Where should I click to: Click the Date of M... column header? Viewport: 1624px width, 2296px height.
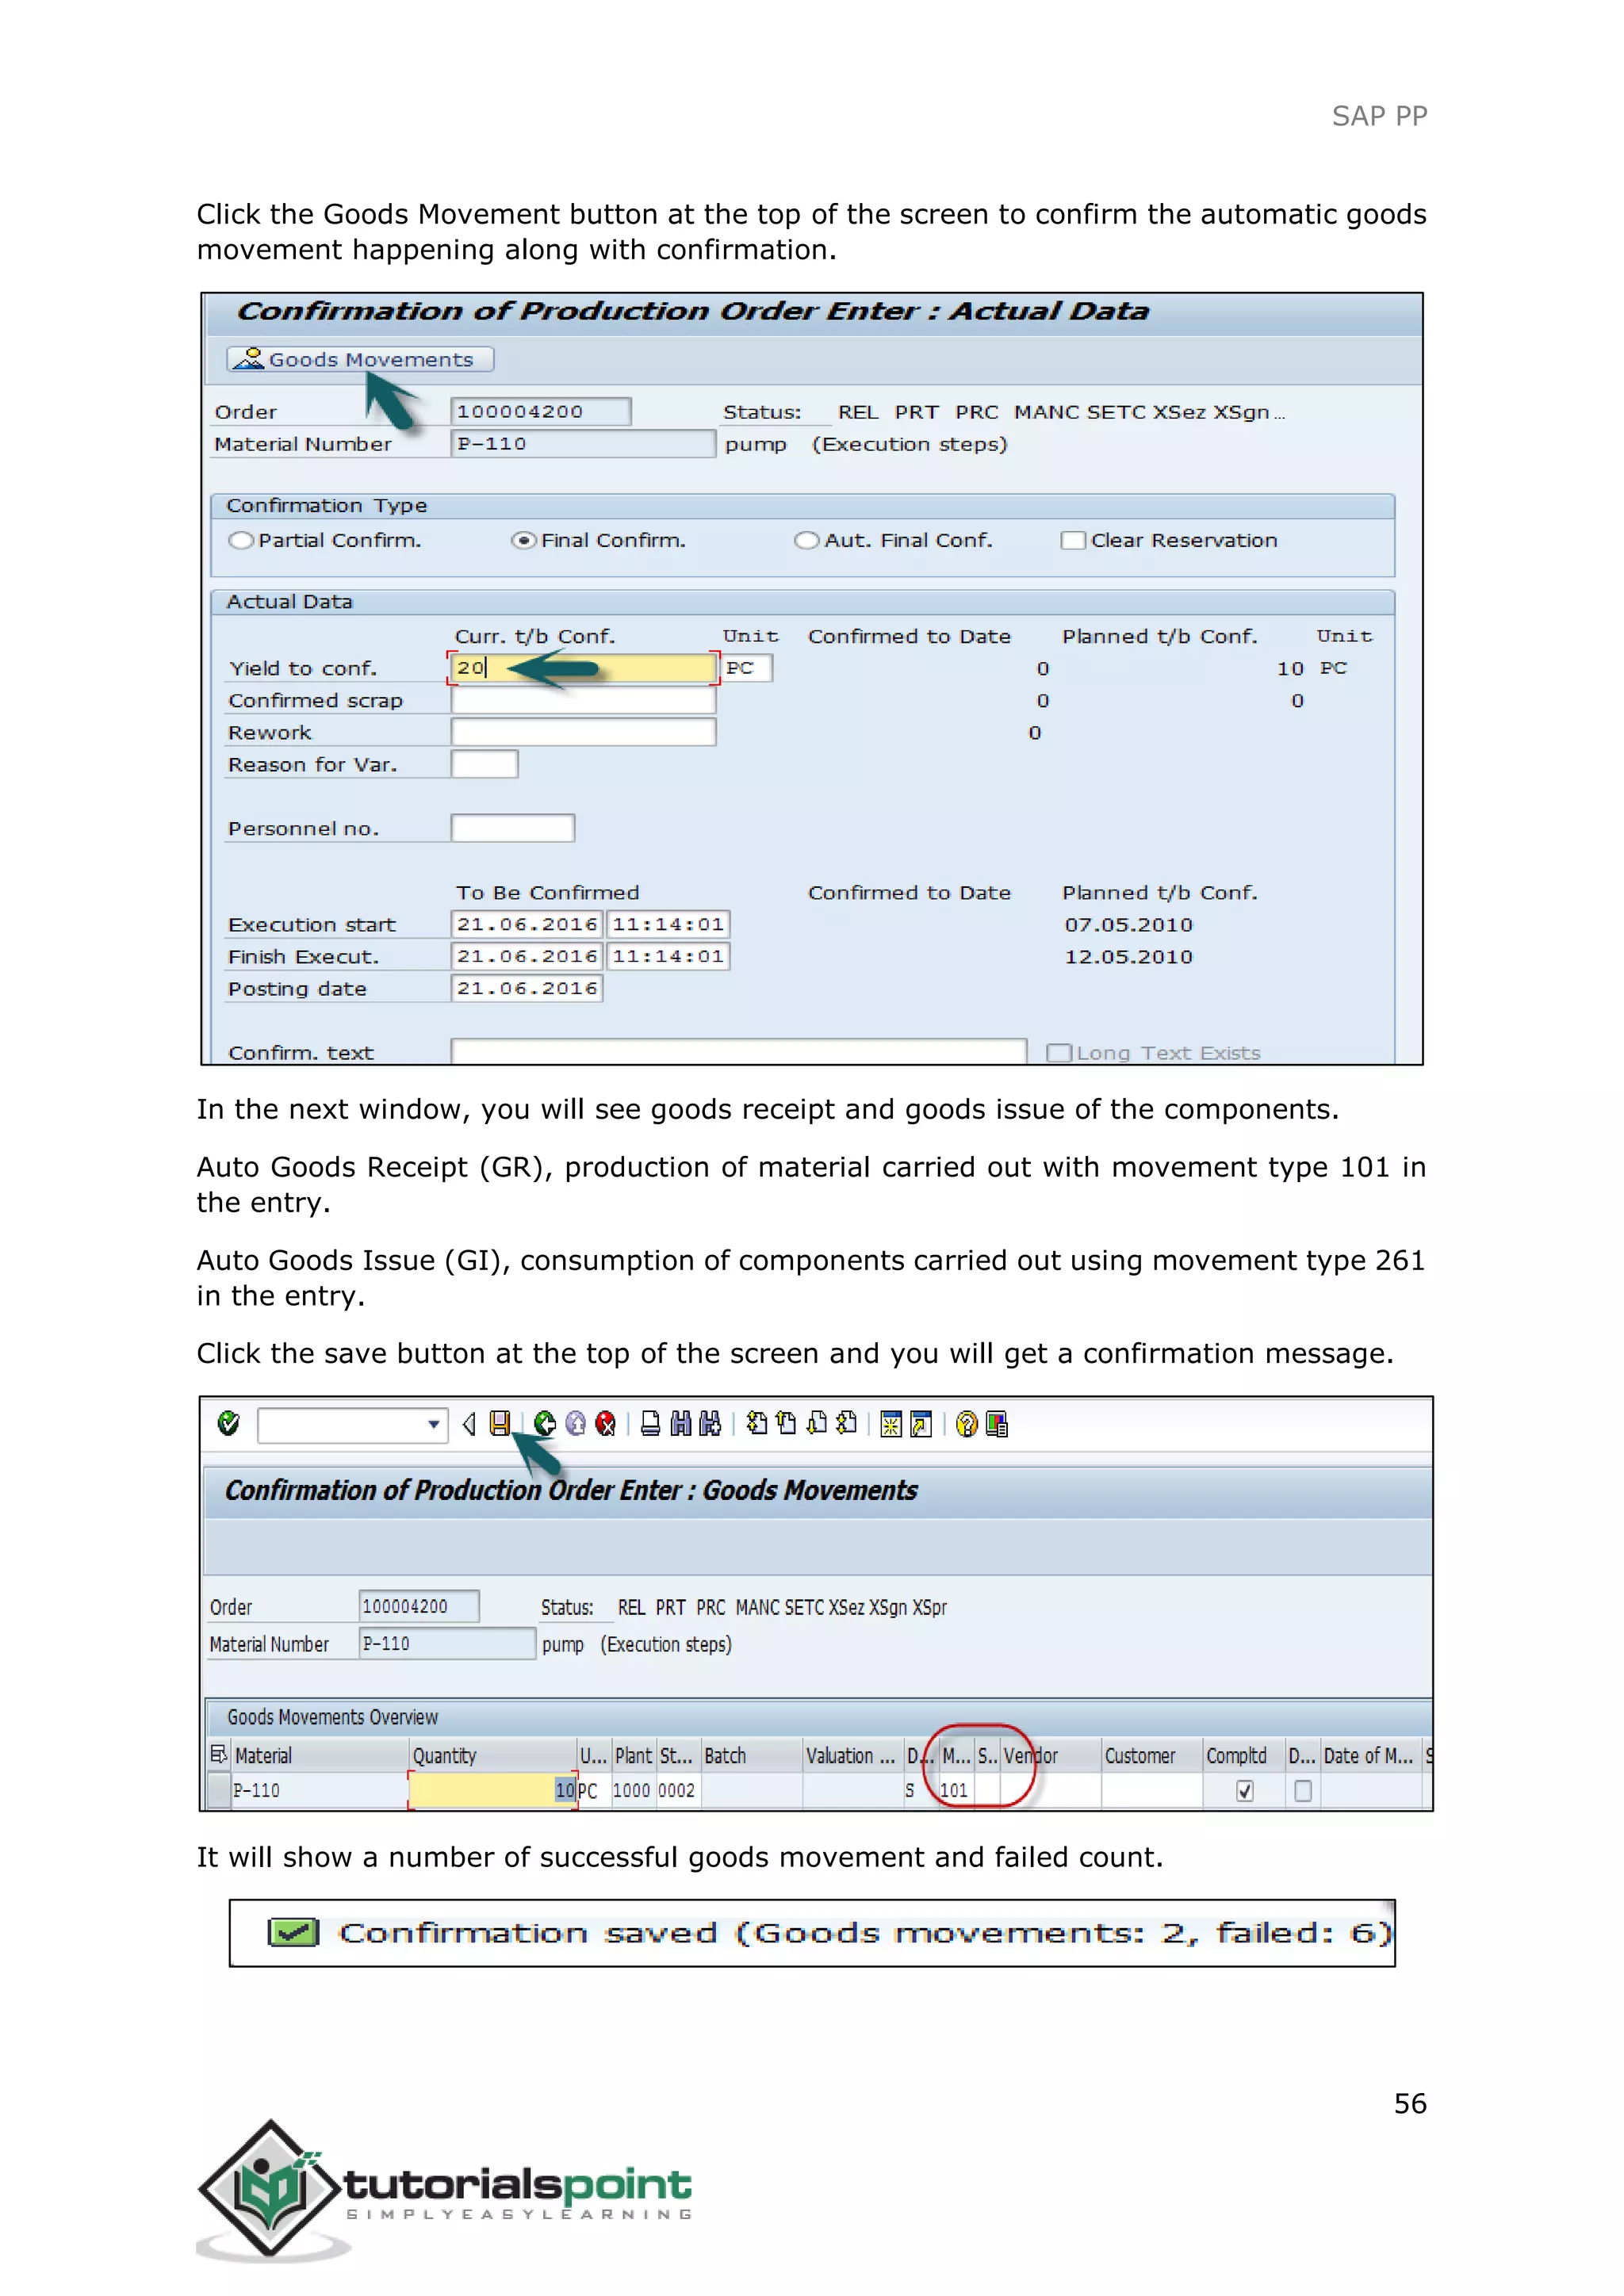click(x=1371, y=1756)
